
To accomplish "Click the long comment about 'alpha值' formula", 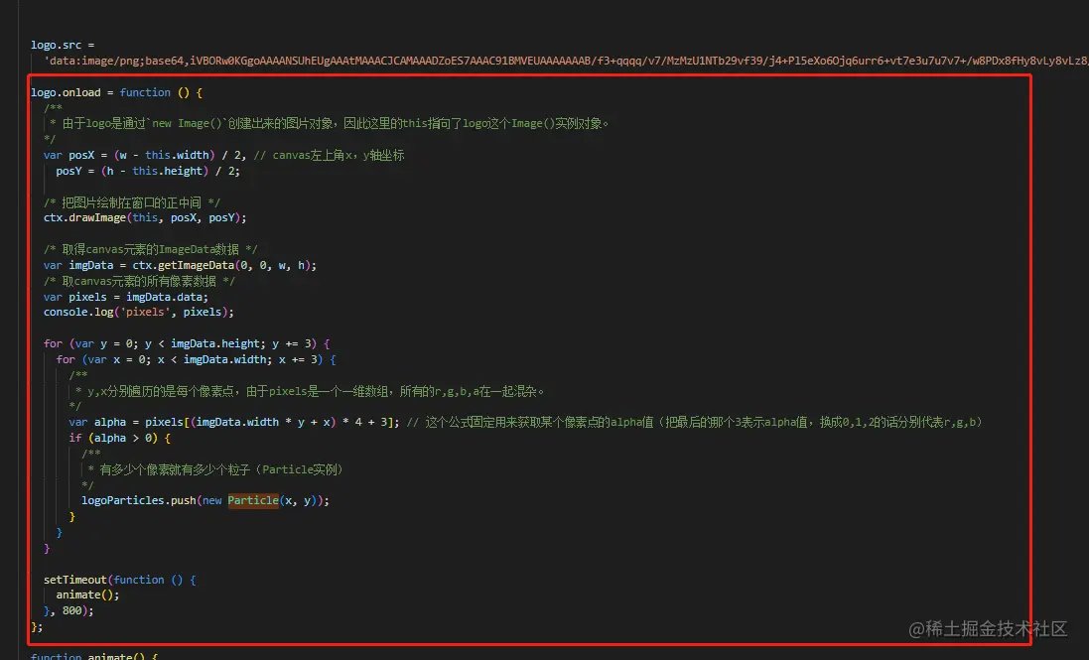I will point(694,422).
